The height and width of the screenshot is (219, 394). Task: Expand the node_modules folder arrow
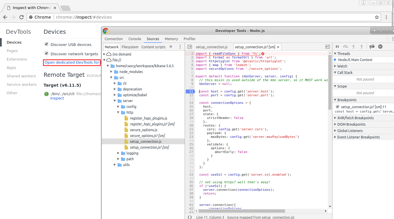111,72
